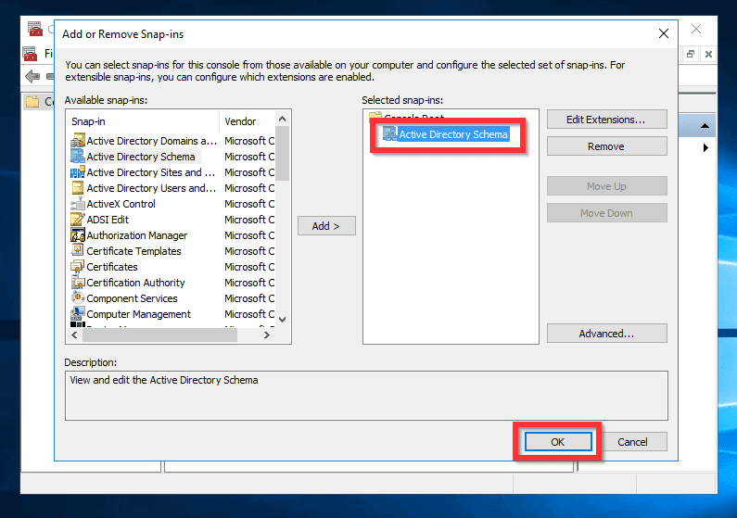Click the Remove button

(x=606, y=146)
